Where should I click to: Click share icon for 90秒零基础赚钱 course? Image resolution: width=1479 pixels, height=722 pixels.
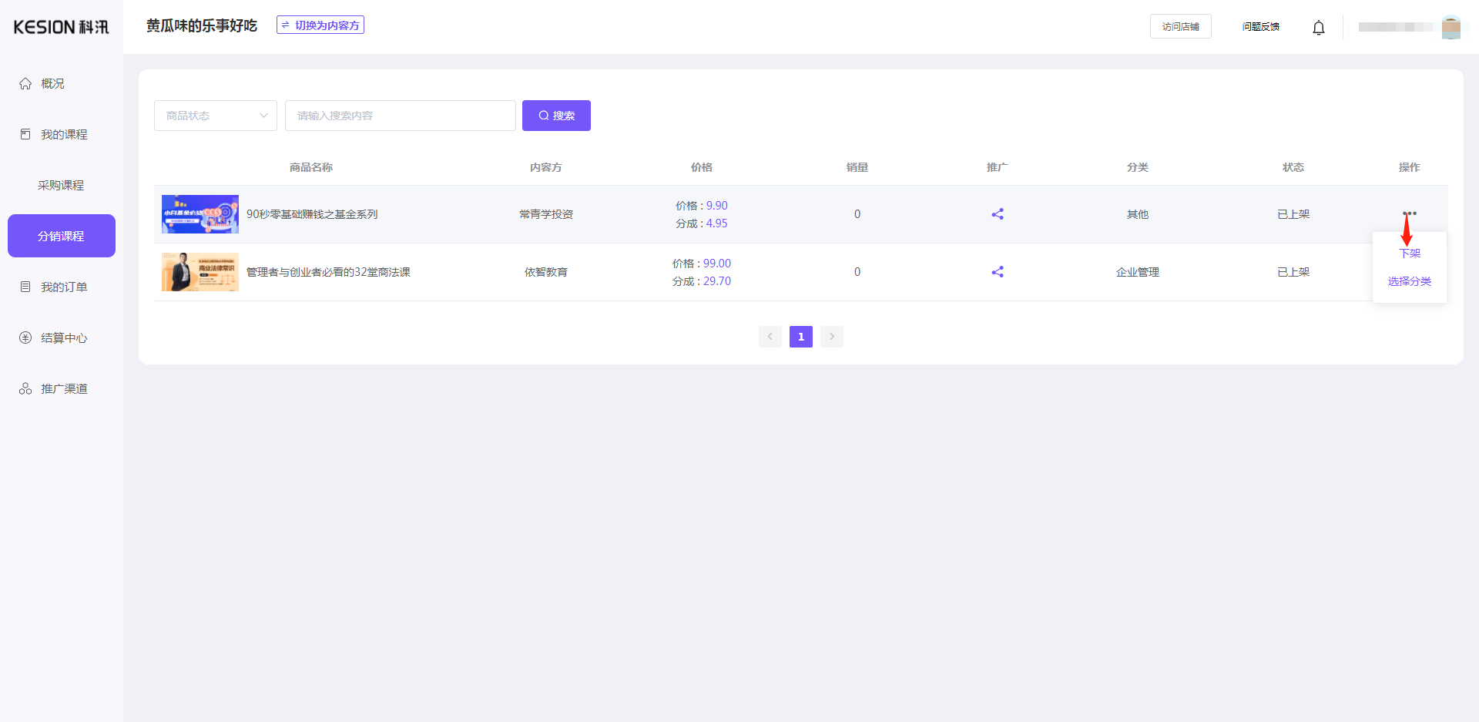(997, 214)
